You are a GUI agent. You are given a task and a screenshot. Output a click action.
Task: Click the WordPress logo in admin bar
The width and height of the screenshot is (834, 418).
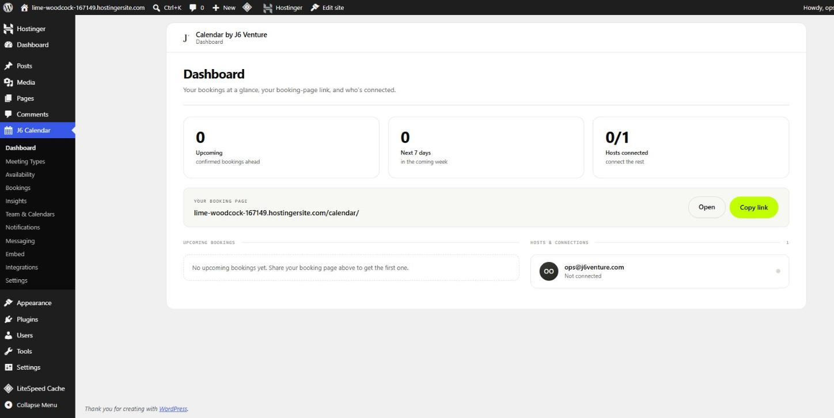(8, 7)
